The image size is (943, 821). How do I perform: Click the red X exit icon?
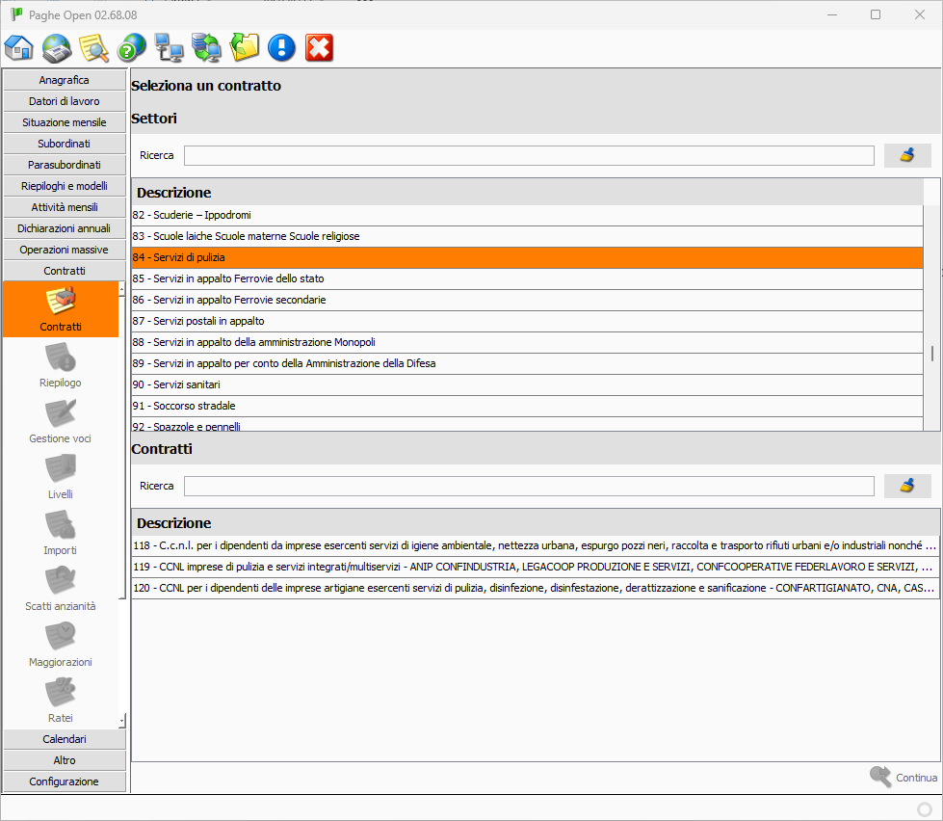319,47
